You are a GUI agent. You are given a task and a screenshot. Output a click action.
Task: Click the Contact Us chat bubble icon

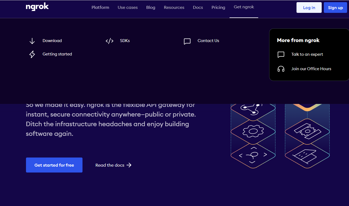point(187,41)
